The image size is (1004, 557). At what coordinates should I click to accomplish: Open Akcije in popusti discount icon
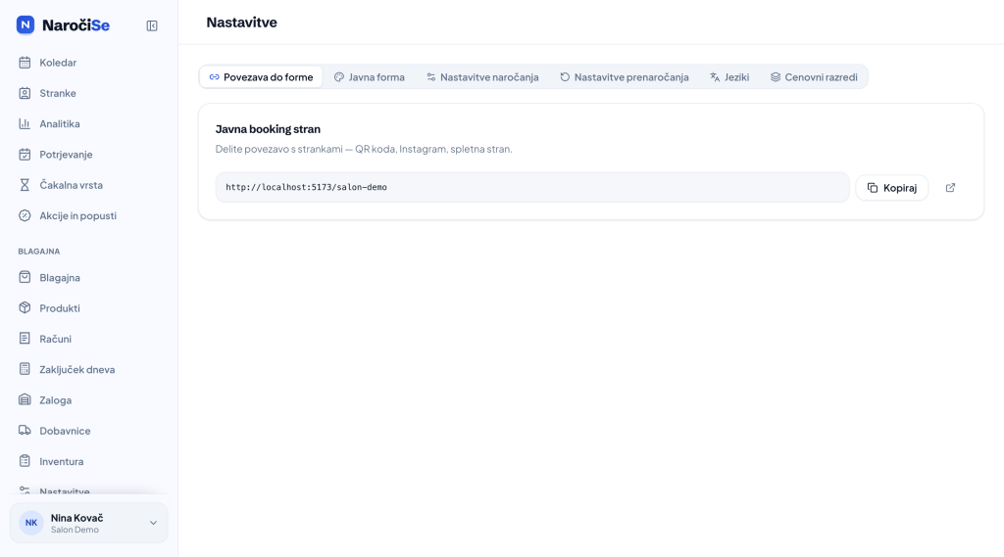(x=25, y=215)
